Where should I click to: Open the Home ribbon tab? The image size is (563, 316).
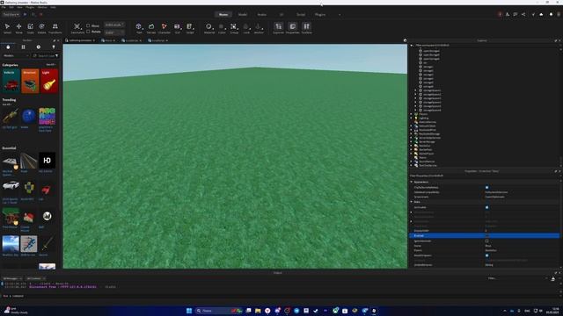pyautogui.click(x=223, y=14)
